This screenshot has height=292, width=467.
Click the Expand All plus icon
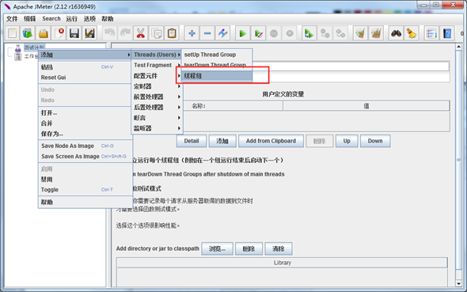192,33
